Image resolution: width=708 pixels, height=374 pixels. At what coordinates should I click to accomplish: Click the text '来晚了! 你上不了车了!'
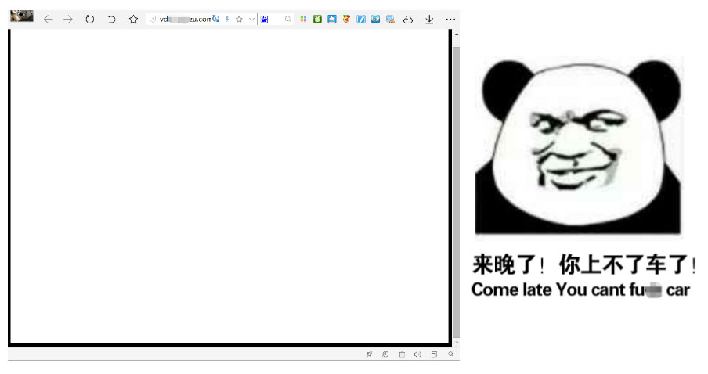pos(583,264)
